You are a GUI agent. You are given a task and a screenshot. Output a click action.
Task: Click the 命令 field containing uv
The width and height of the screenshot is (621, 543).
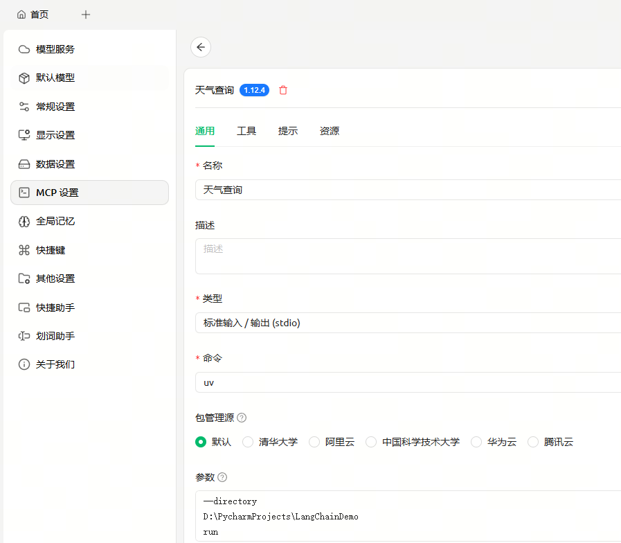tap(408, 382)
